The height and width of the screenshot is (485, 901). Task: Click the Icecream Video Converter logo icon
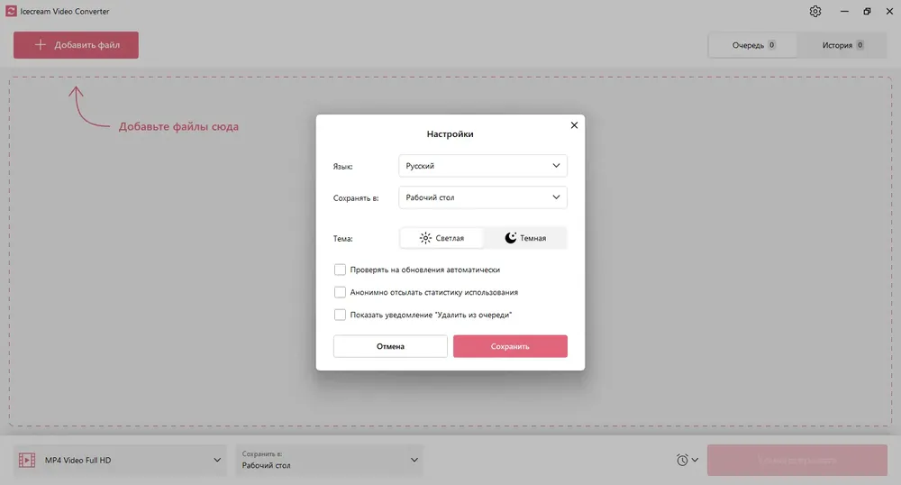click(11, 11)
